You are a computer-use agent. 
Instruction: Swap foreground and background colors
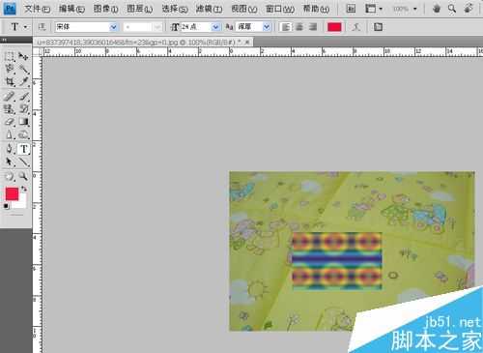coord(24,189)
